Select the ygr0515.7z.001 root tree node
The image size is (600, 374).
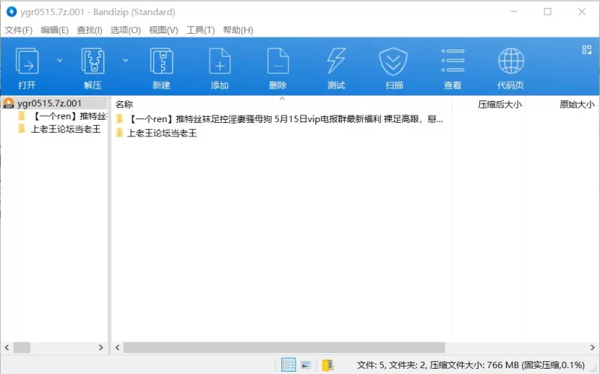point(49,103)
